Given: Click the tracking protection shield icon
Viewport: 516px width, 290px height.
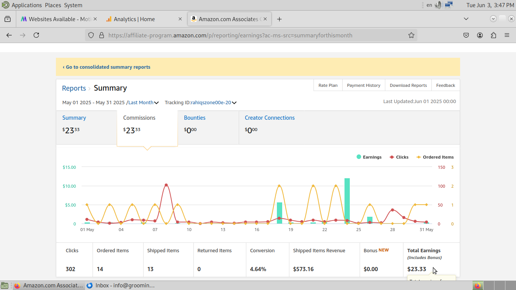Looking at the screenshot, I should click(x=91, y=35).
